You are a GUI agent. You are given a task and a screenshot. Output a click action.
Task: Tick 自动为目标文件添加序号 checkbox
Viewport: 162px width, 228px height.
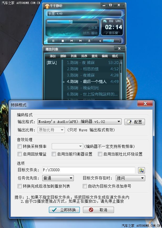pos(85,186)
